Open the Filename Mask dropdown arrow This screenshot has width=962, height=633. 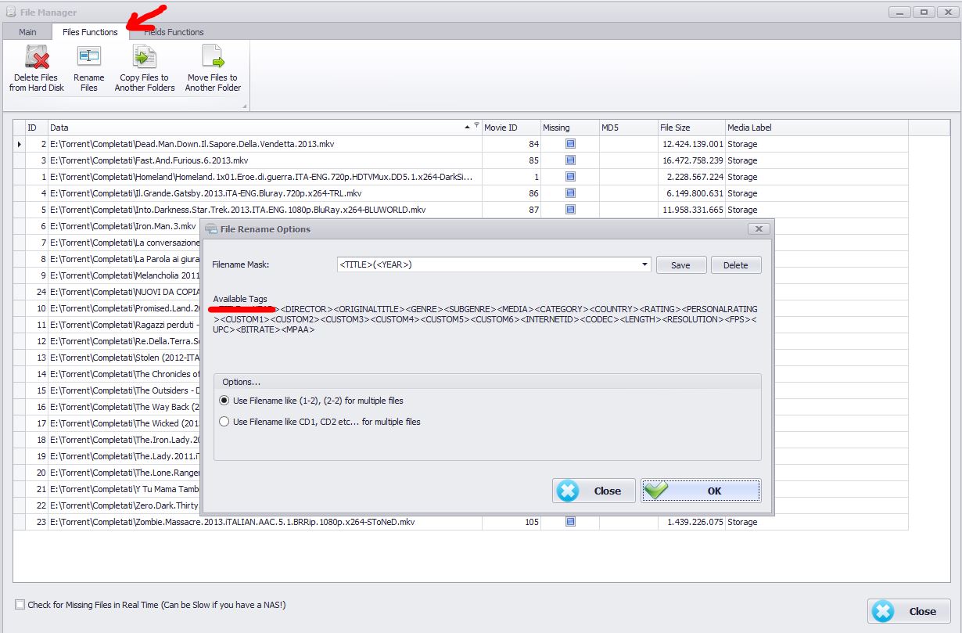click(645, 264)
